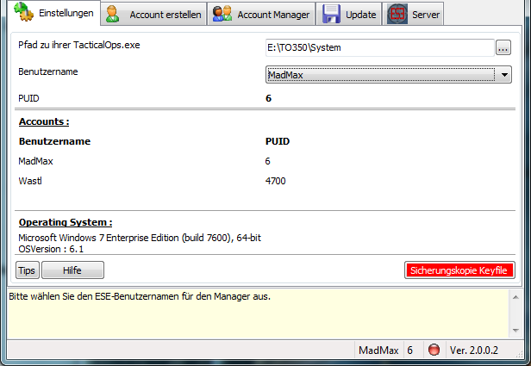Click the bold PUID value 6 below Benutzername
This screenshot has height=366, width=531.
click(x=269, y=98)
